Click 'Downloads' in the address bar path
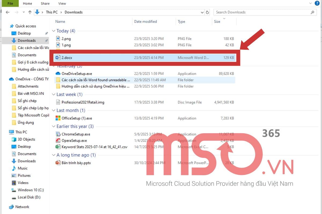 click(x=74, y=12)
